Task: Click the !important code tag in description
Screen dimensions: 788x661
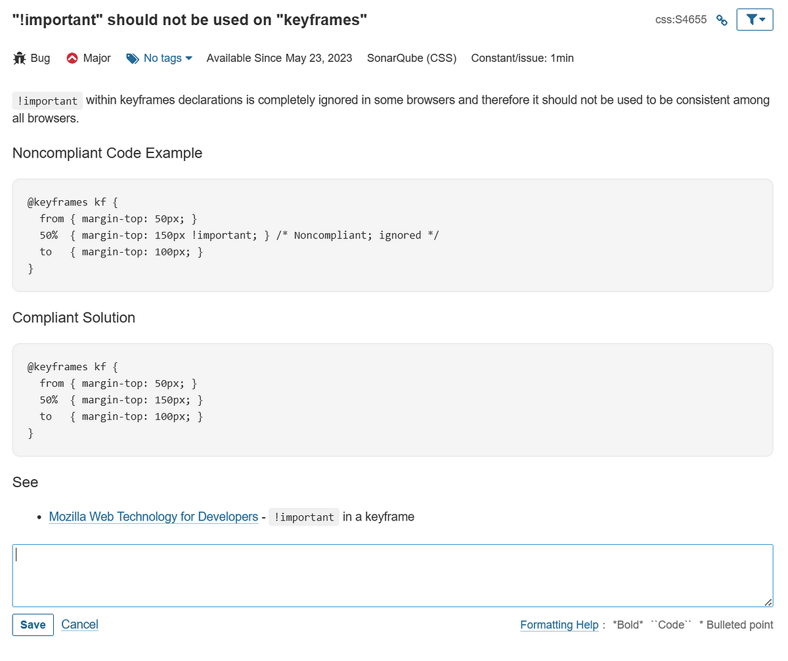Action: (47, 101)
